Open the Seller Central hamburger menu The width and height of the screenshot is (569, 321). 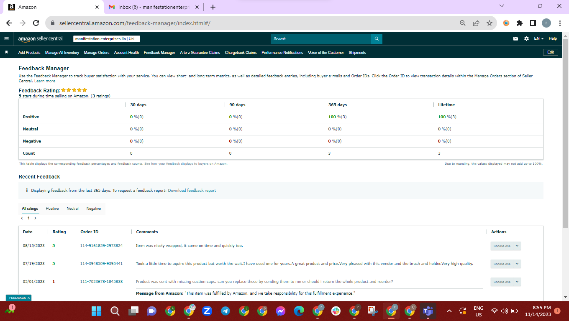(x=6, y=38)
